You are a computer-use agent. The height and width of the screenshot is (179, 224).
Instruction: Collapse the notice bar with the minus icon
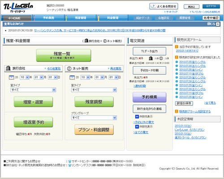coord(218,24)
